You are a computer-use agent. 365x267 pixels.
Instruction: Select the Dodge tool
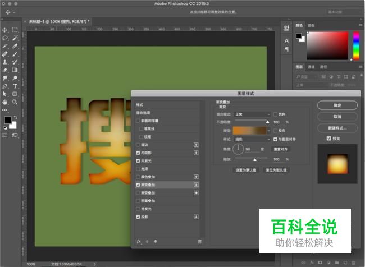click(x=15, y=78)
